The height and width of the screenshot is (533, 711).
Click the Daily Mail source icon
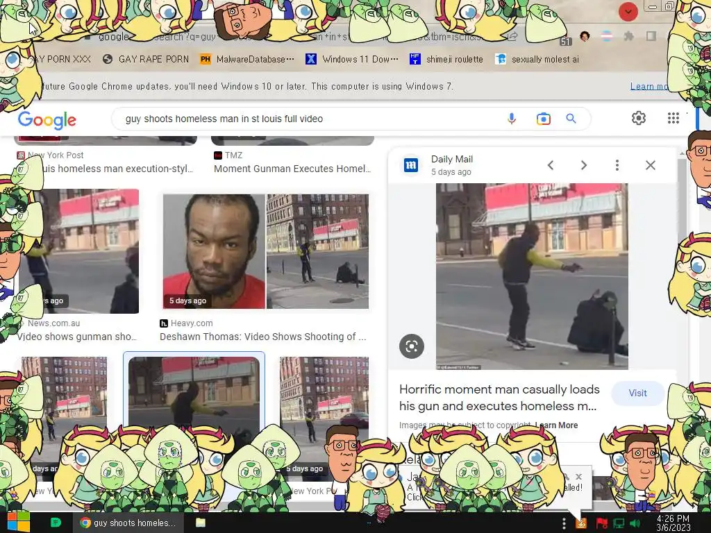coord(411,165)
